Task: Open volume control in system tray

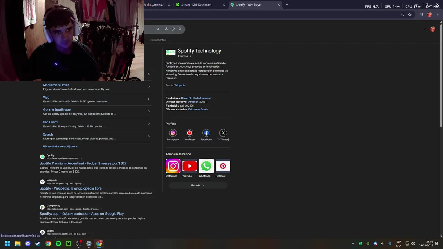Action: coord(413,243)
